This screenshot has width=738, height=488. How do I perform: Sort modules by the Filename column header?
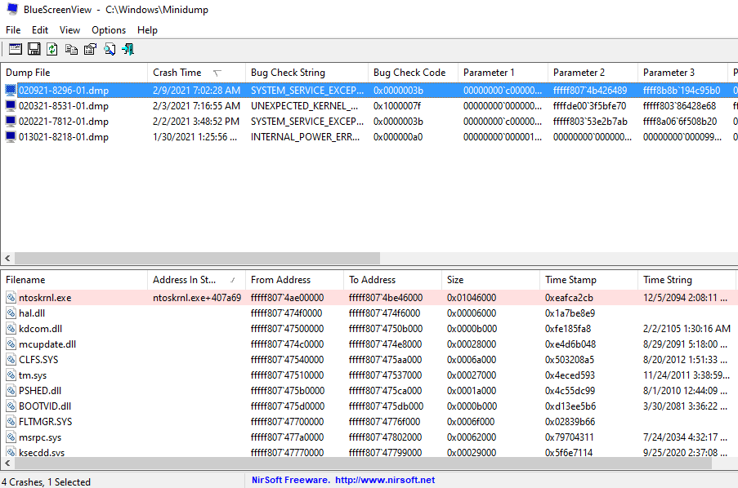click(x=74, y=280)
